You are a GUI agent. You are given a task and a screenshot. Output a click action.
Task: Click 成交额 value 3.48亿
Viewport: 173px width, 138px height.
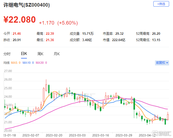click(87, 40)
